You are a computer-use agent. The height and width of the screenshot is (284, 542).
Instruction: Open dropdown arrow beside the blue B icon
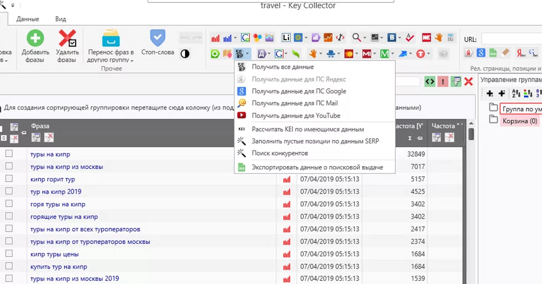(399, 38)
